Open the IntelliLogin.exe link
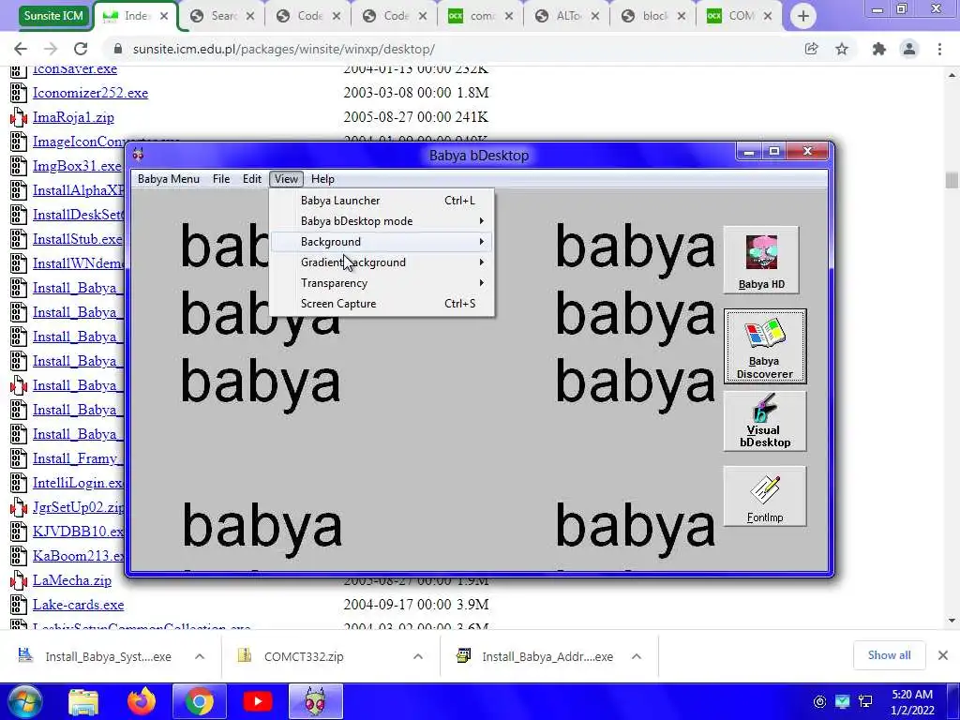 [x=78, y=483]
